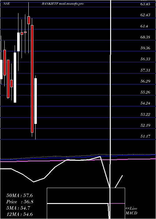
Task: Click the 55.26 price axis label
Action: coord(145,92)
